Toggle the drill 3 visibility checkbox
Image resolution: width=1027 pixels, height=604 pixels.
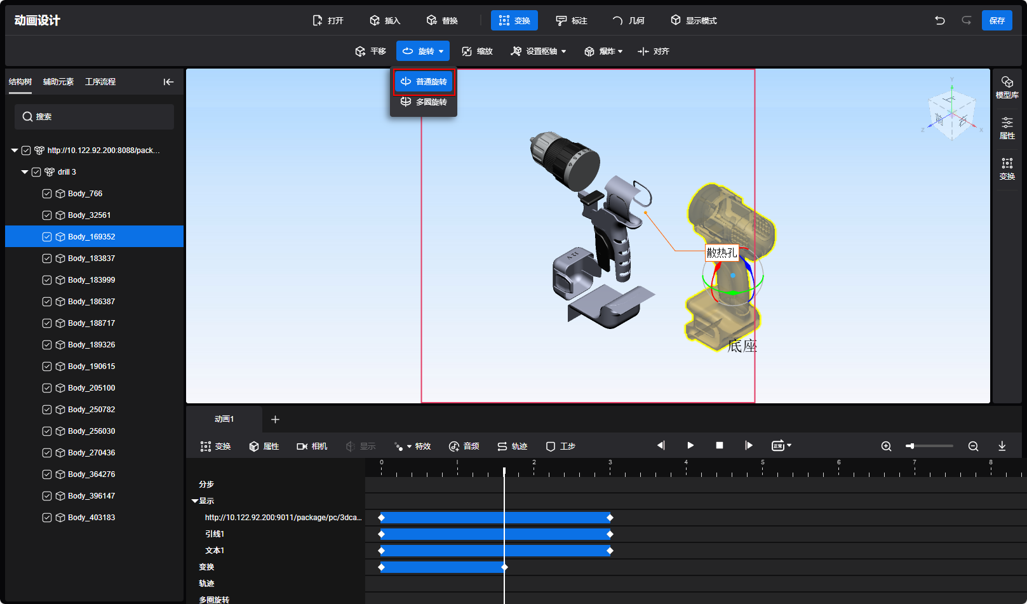(x=36, y=172)
